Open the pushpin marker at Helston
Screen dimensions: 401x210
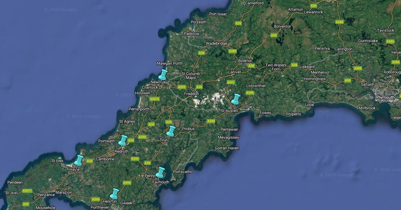(115, 194)
